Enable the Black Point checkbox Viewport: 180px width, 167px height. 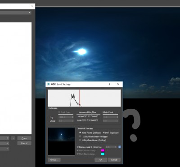coord(59,112)
